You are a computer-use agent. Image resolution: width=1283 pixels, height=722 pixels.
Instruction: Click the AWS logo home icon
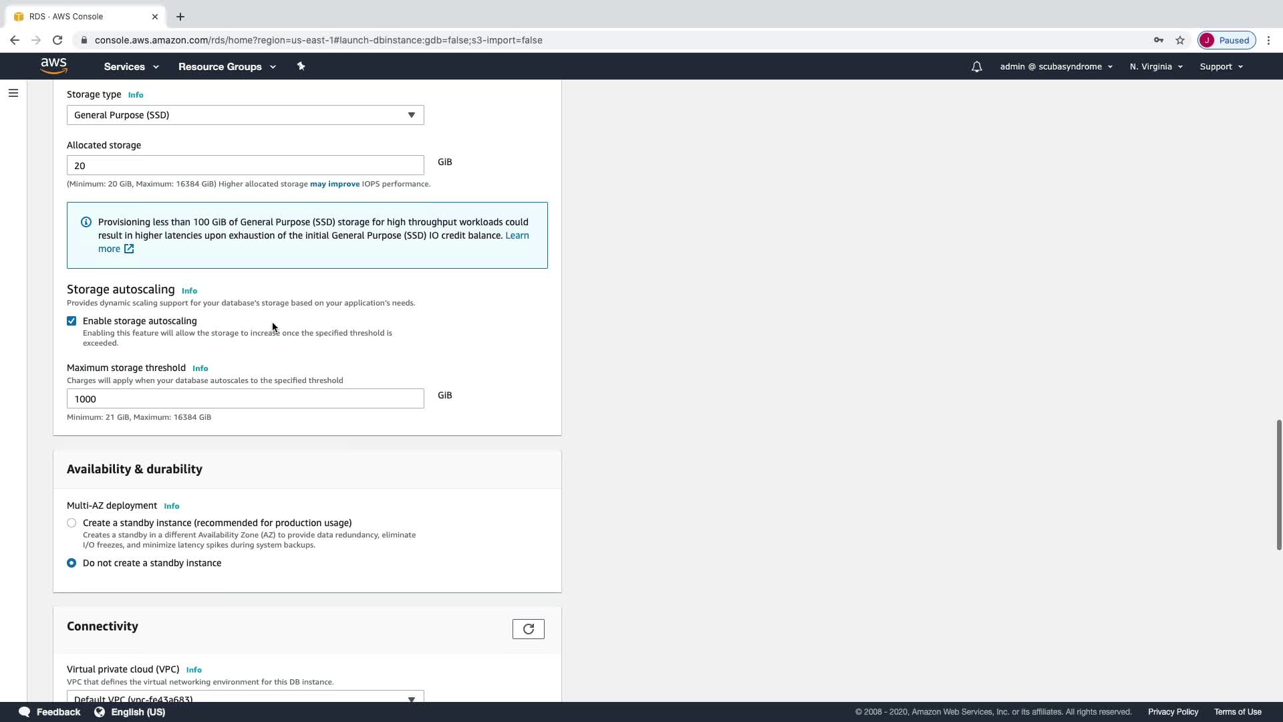53,66
